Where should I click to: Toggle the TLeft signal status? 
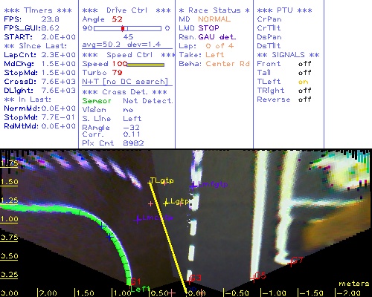click(x=303, y=82)
